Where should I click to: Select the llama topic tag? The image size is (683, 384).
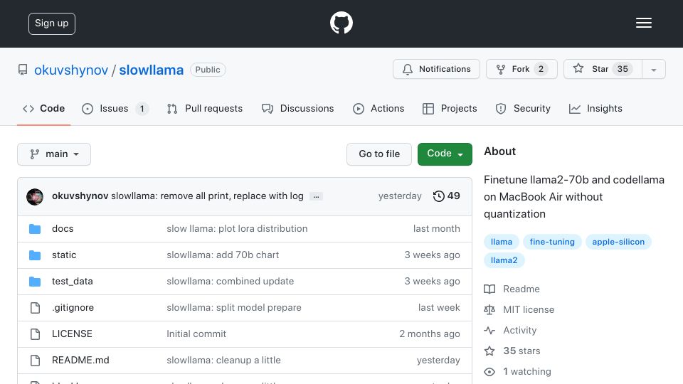[502, 242]
